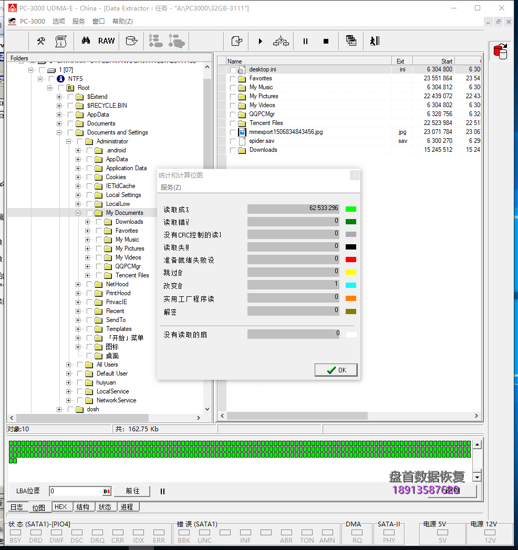Expand the Local Settings folder node
The width and height of the screenshot is (518, 550).
[78, 195]
